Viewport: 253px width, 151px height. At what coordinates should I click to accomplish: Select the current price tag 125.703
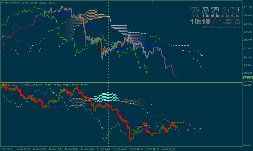click(x=248, y=78)
